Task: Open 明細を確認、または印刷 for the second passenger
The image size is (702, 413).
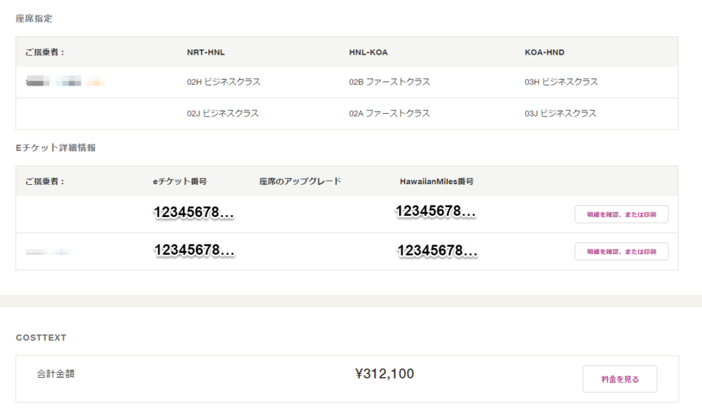Action: coord(621,251)
